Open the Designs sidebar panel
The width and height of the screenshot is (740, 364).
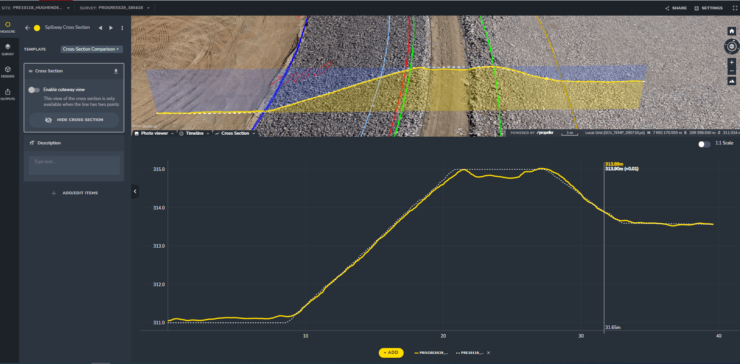[8, 72]
